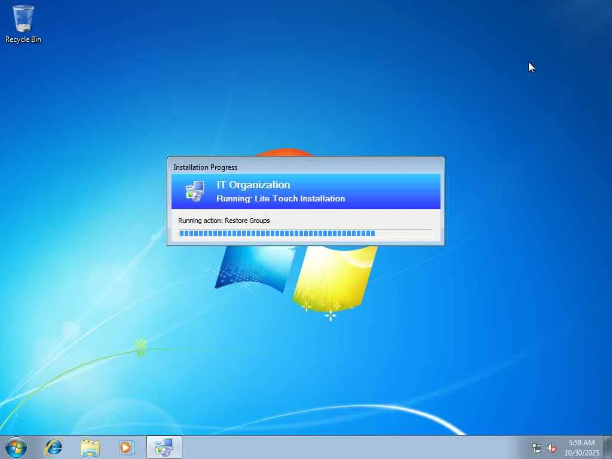Screen dimensions: 612x459
Task: Click the 'IT Organization' heading
Action: (253, 185)
